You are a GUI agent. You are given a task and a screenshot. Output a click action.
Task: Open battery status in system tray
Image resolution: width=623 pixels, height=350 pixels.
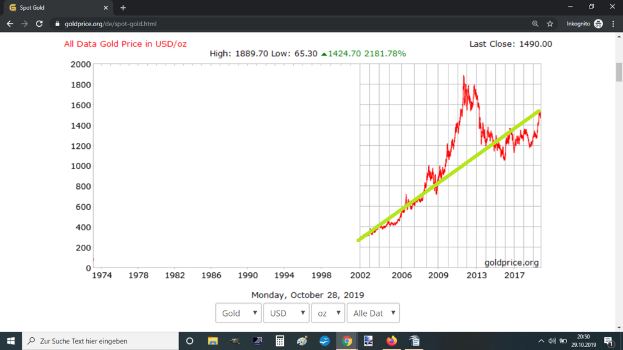pyautogui.click(x=563, y=341)
